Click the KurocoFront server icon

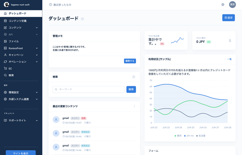click(5, 48)
